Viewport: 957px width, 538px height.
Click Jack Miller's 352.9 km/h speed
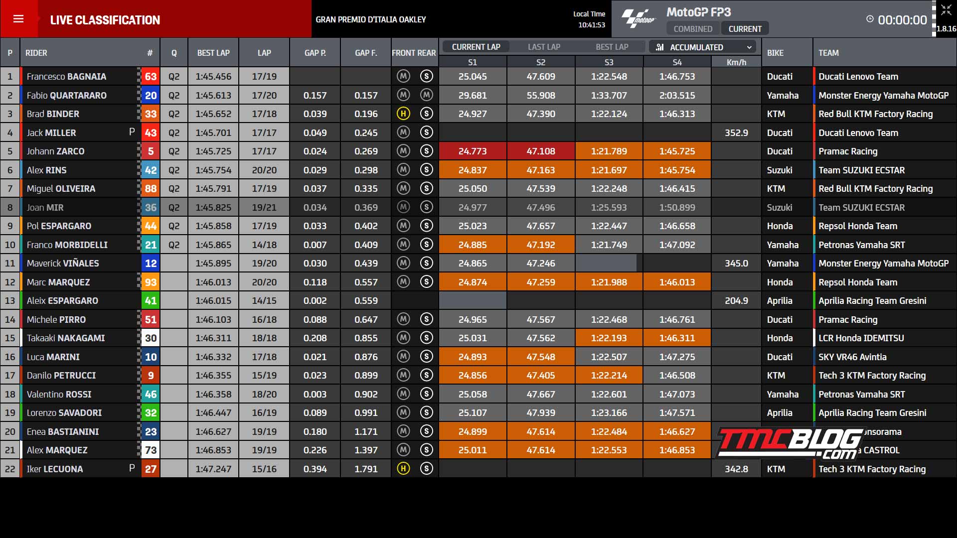click(x=736, y=133)
